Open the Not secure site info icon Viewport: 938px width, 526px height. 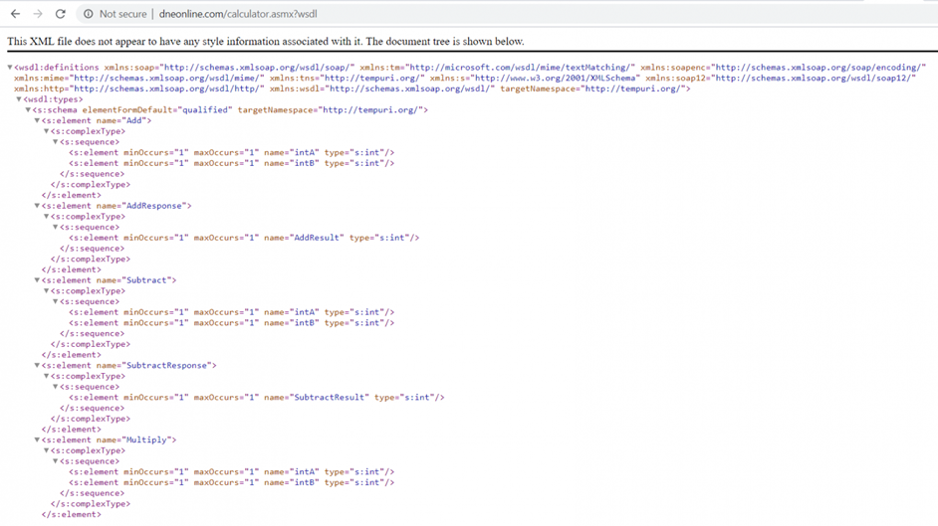tap(89, 14)
